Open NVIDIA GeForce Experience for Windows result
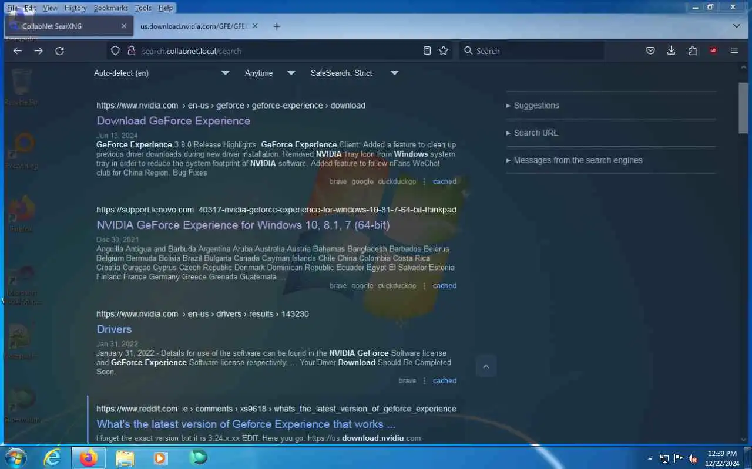Image resolution: width=752 pixels, height=469 pixels. 243,225
